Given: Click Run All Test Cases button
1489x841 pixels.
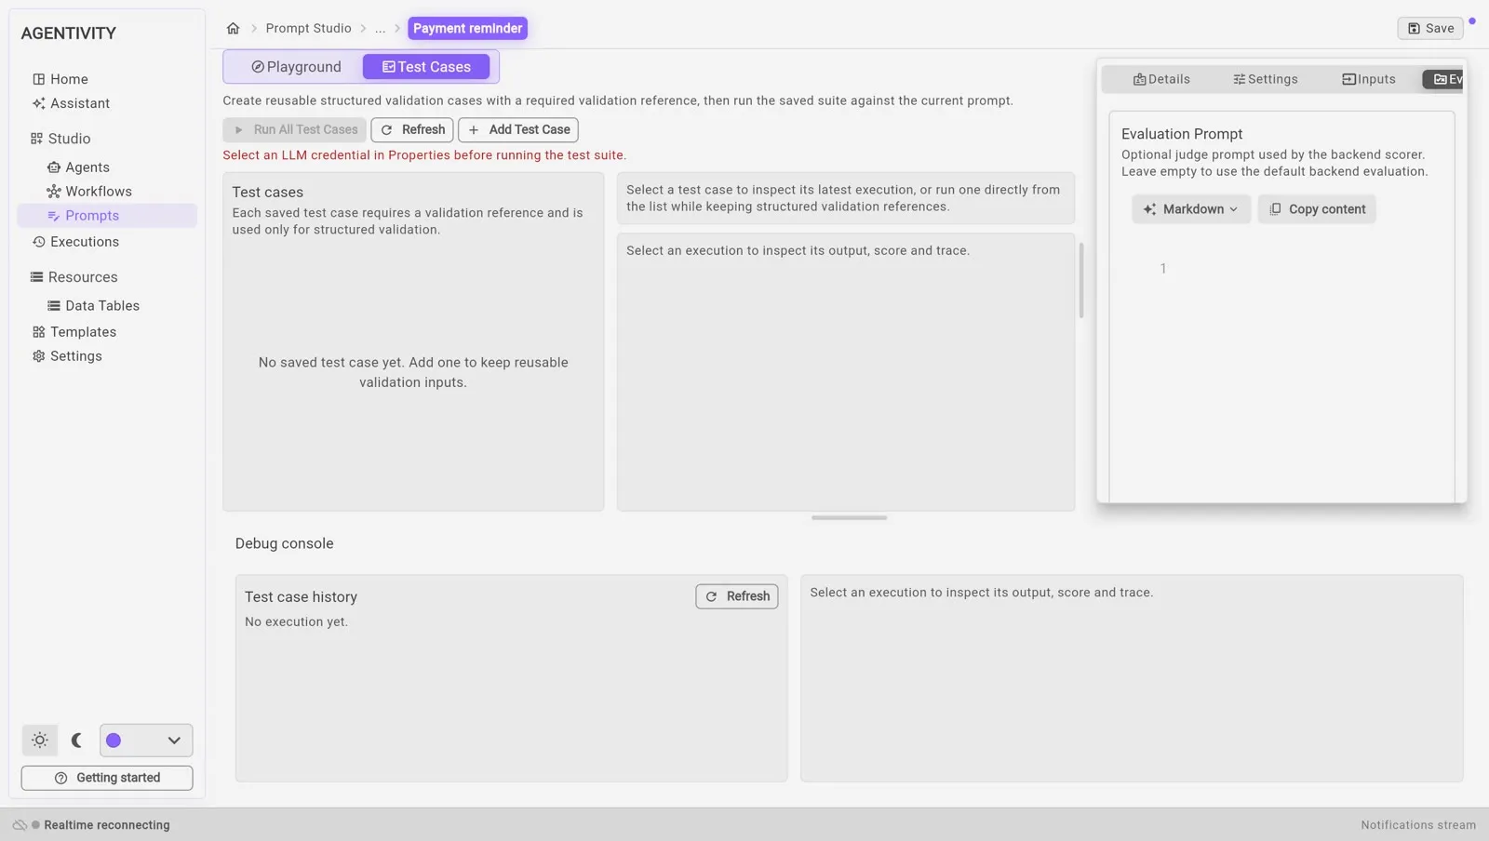Looking at the screenshot, I should pos(295,129).
